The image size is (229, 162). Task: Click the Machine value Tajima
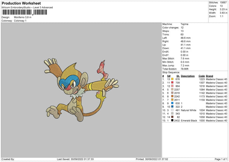point(184,24)
